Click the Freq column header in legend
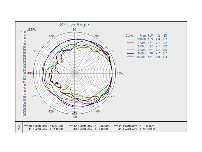 click(x=142, y=36)
